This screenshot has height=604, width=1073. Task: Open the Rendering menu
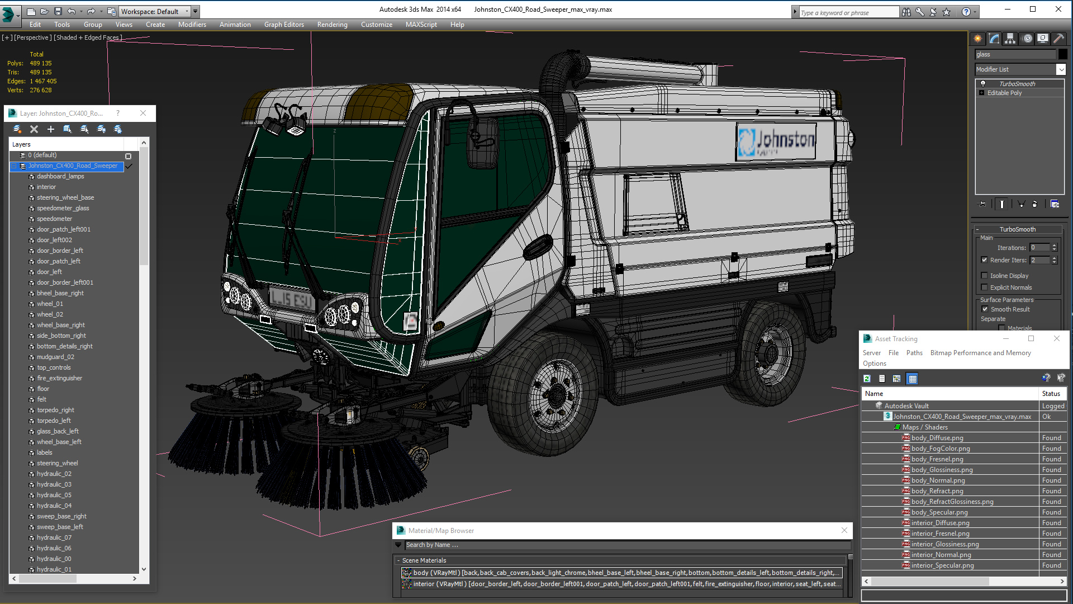pos(332,25)
